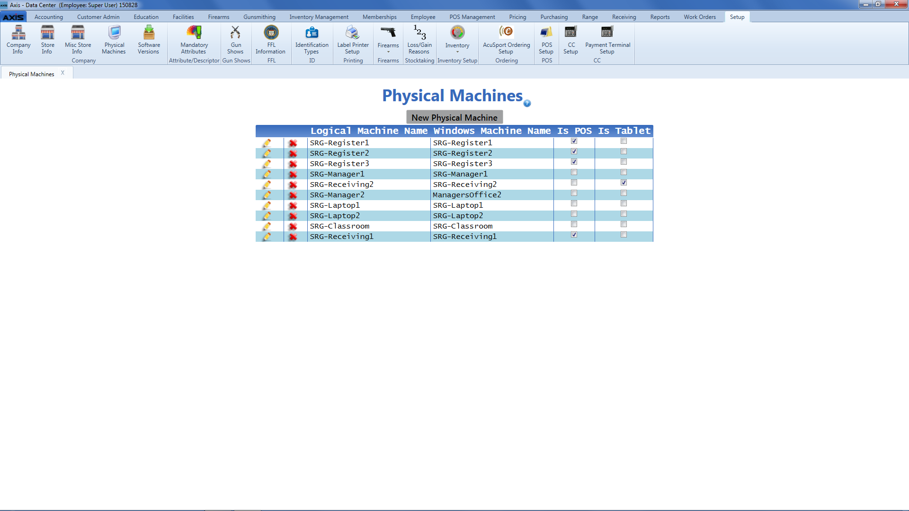Select the Physical Machines document tab
The image size is (909, 511).
[x=32, y=74]
